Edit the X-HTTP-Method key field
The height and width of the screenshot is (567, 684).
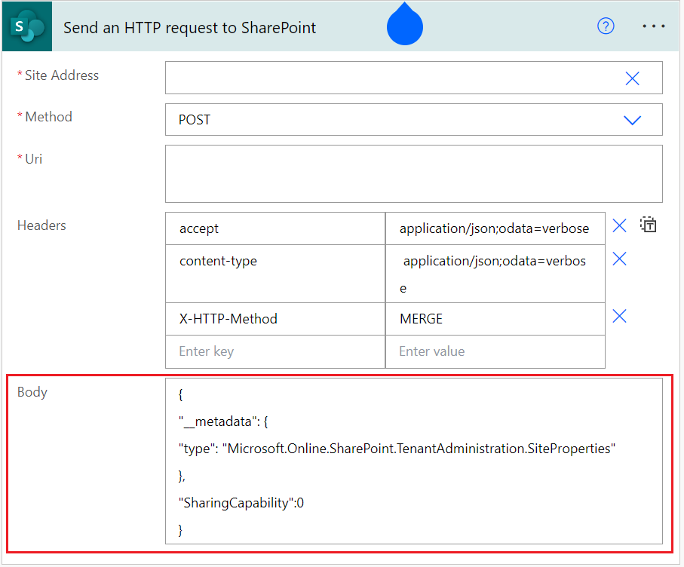(275, 319)
